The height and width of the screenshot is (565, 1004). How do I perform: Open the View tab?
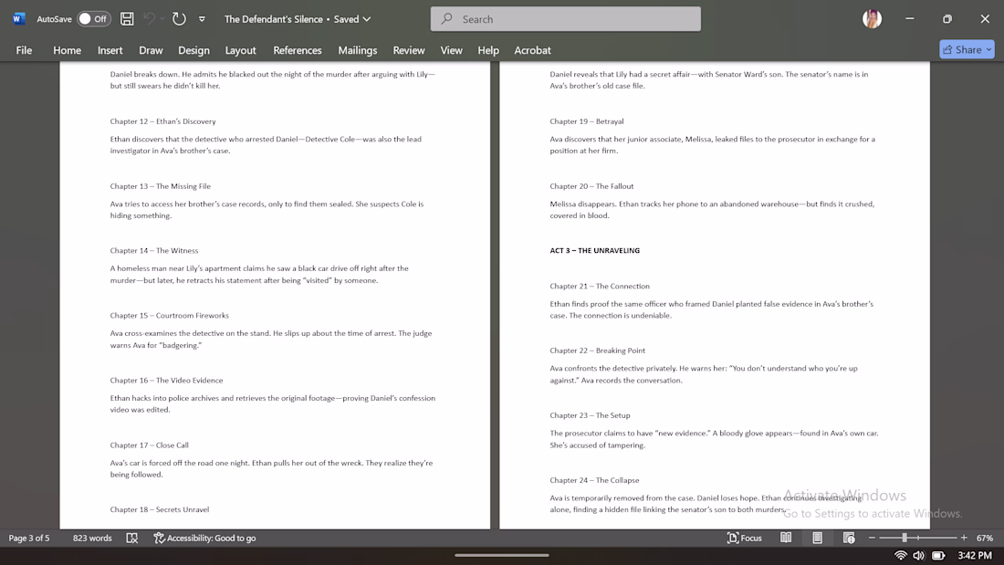[x=452, y=50]
